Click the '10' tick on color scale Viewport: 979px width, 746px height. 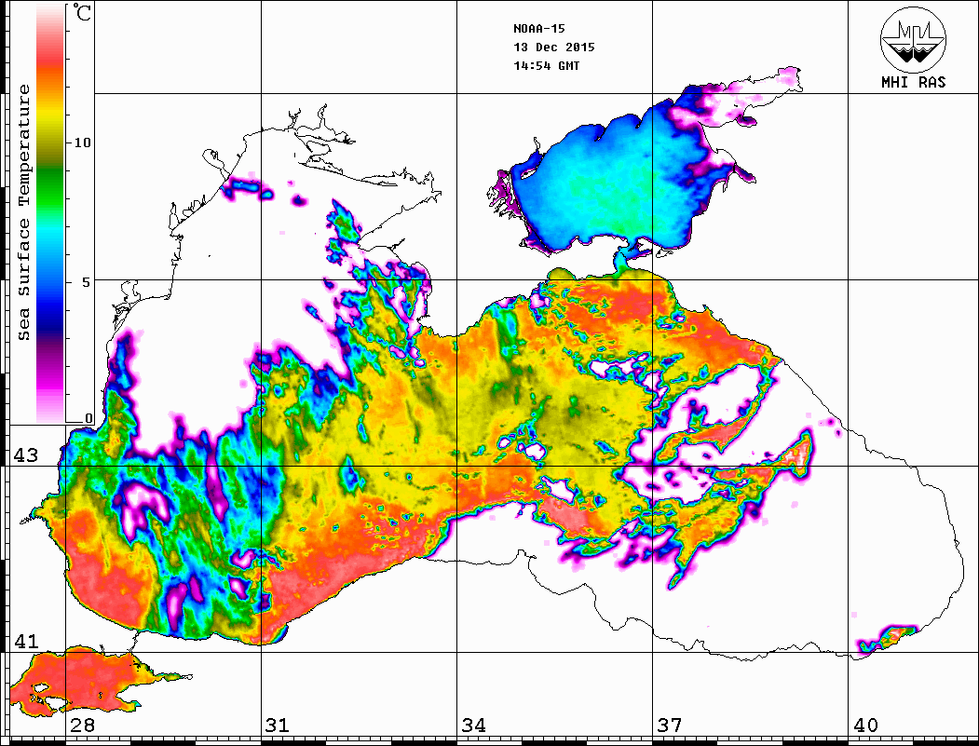[82, 142]
